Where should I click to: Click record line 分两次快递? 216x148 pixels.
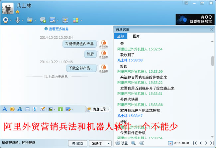coord(129,99)
